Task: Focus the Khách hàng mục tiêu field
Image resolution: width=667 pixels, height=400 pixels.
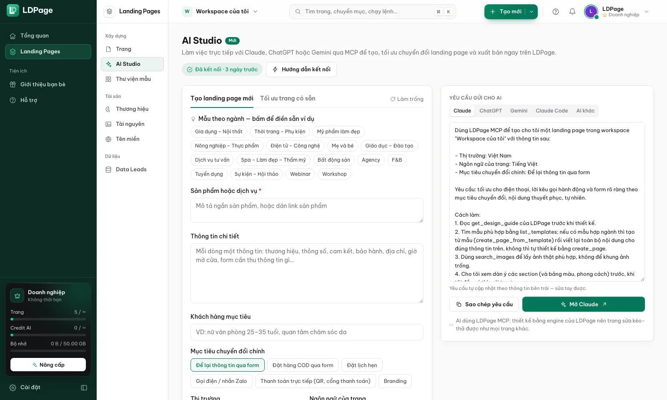Action: [x=307, y=332]
